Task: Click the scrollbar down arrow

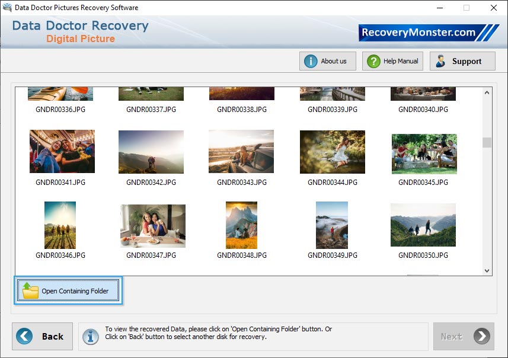Action: click(x=487, y=270)
